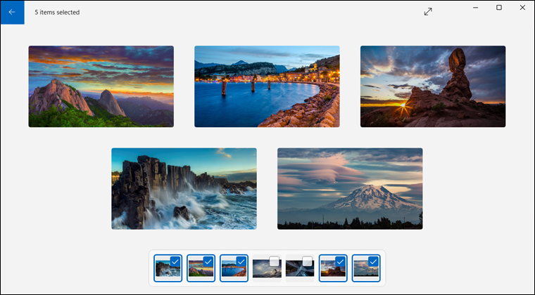Uncheck the ocean cliffs thumbnail checkbox
Image resolution: width=535 pixels, height=295 pixels.
point(175,261)
